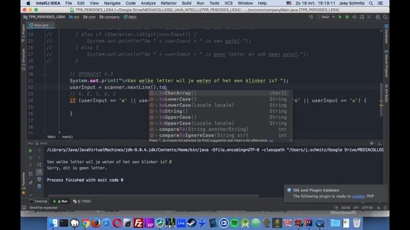Click the main() breadcrumb below editor
The height and width of the screenshot is (230, 410).
67,137
